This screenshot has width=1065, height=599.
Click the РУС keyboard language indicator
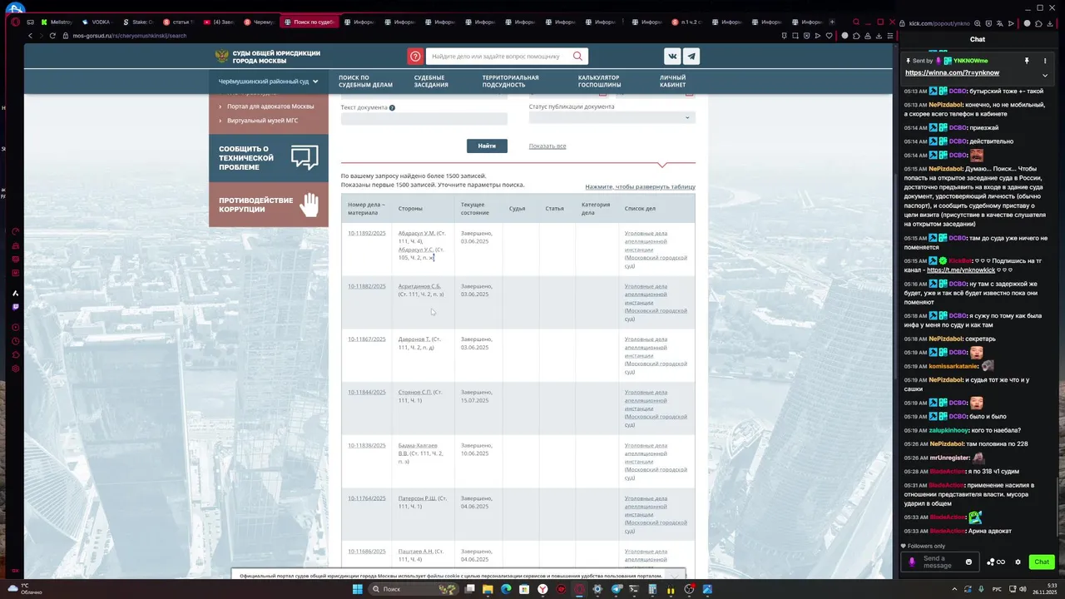998,589
